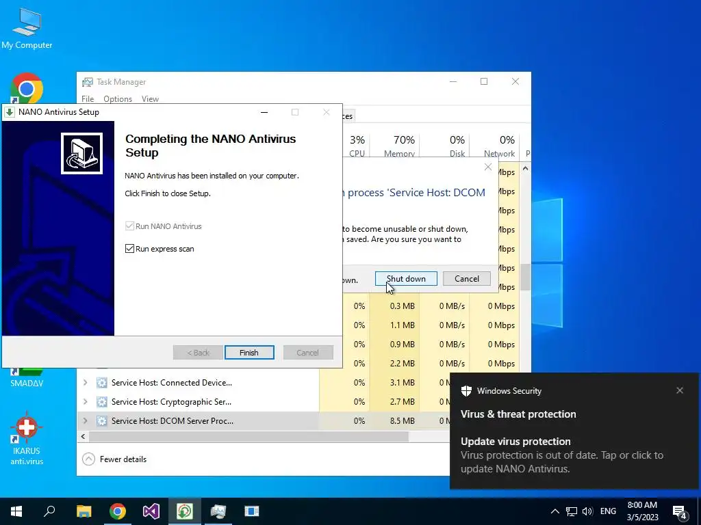Open the taskbar search magnifier

pyautogui.click(x=49, y=511)
